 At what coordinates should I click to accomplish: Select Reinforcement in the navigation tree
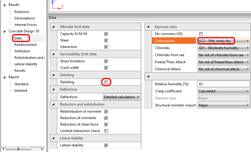pyautogui.click(x=25, y=45)
